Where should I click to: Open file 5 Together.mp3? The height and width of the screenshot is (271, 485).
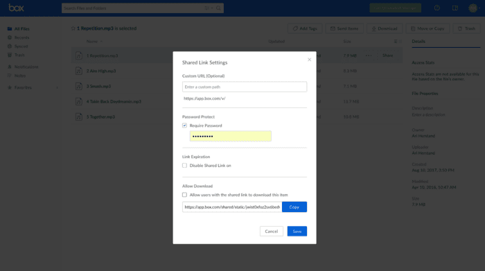100,116
